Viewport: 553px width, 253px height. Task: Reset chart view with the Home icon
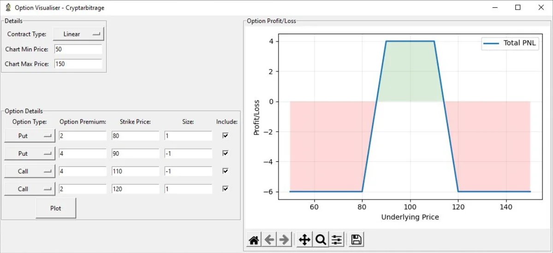click(x=254, y=240)
